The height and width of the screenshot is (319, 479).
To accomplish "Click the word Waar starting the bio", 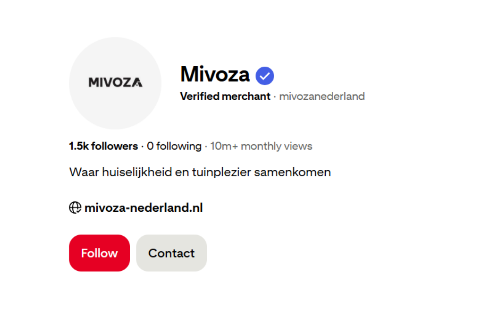I will pyautogui.click(x=83, y=172).
